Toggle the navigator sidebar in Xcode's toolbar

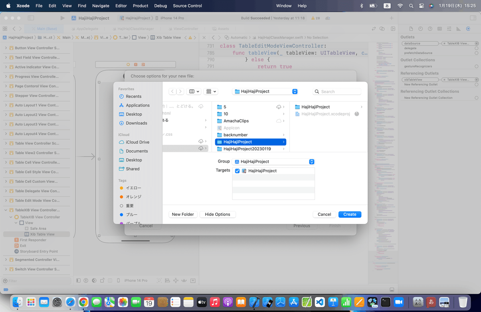click(x=31, y=18)
